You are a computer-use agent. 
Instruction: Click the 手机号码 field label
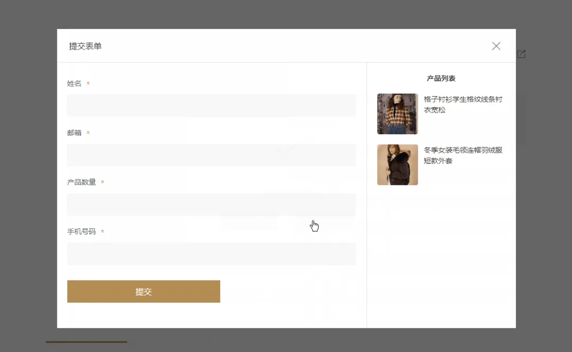pos(82,231)
